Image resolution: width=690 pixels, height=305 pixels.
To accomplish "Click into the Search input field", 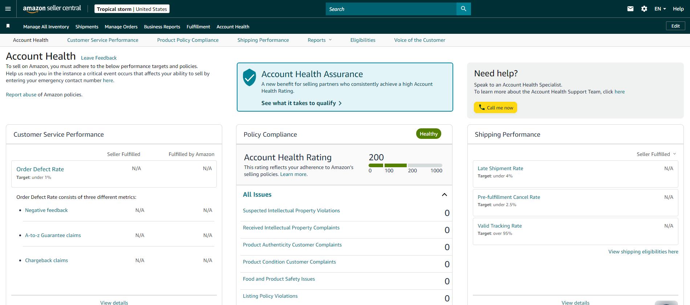I will 391,9.
